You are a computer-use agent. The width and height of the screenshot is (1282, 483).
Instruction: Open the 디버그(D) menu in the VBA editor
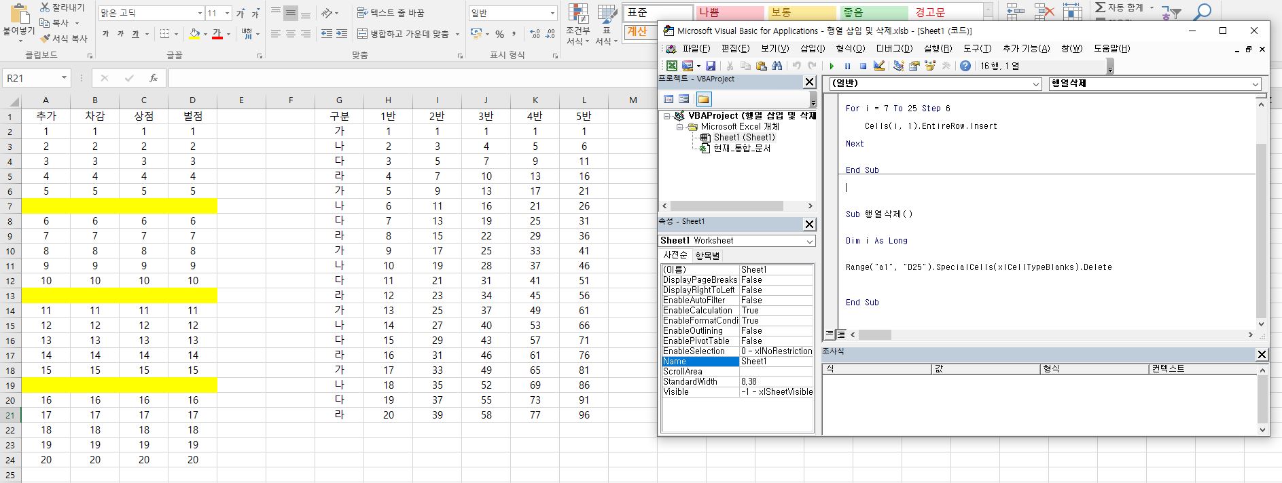[x=894, y=49]
